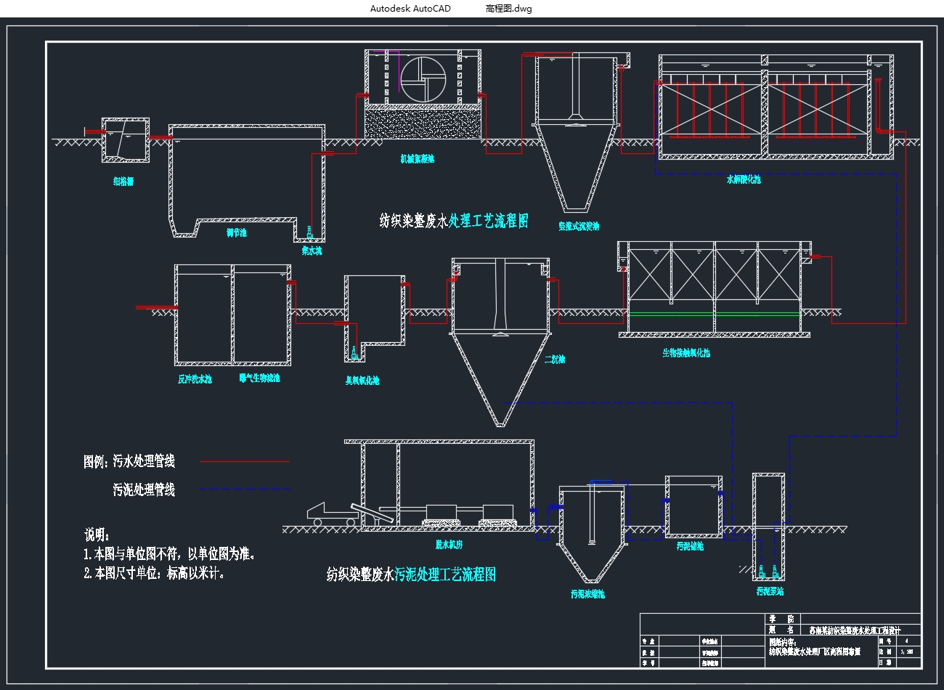Select the 竖流式沉淀池 label text
Screen dimensions: 944x690
pyautogui.click(x=579, y=227)
